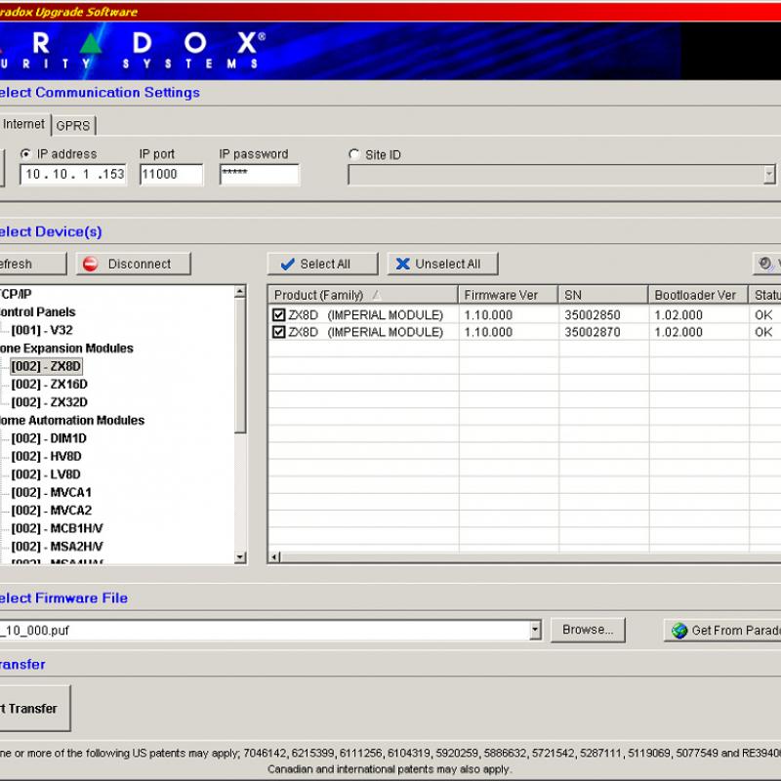
Task: Click the Browse... button
Action: 588,630
